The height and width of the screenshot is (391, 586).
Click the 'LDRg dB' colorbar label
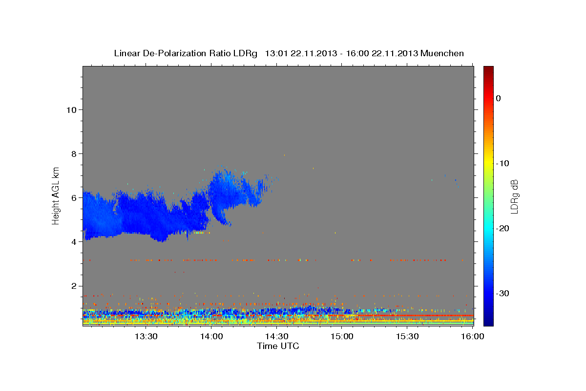click(x=514, y=196)
